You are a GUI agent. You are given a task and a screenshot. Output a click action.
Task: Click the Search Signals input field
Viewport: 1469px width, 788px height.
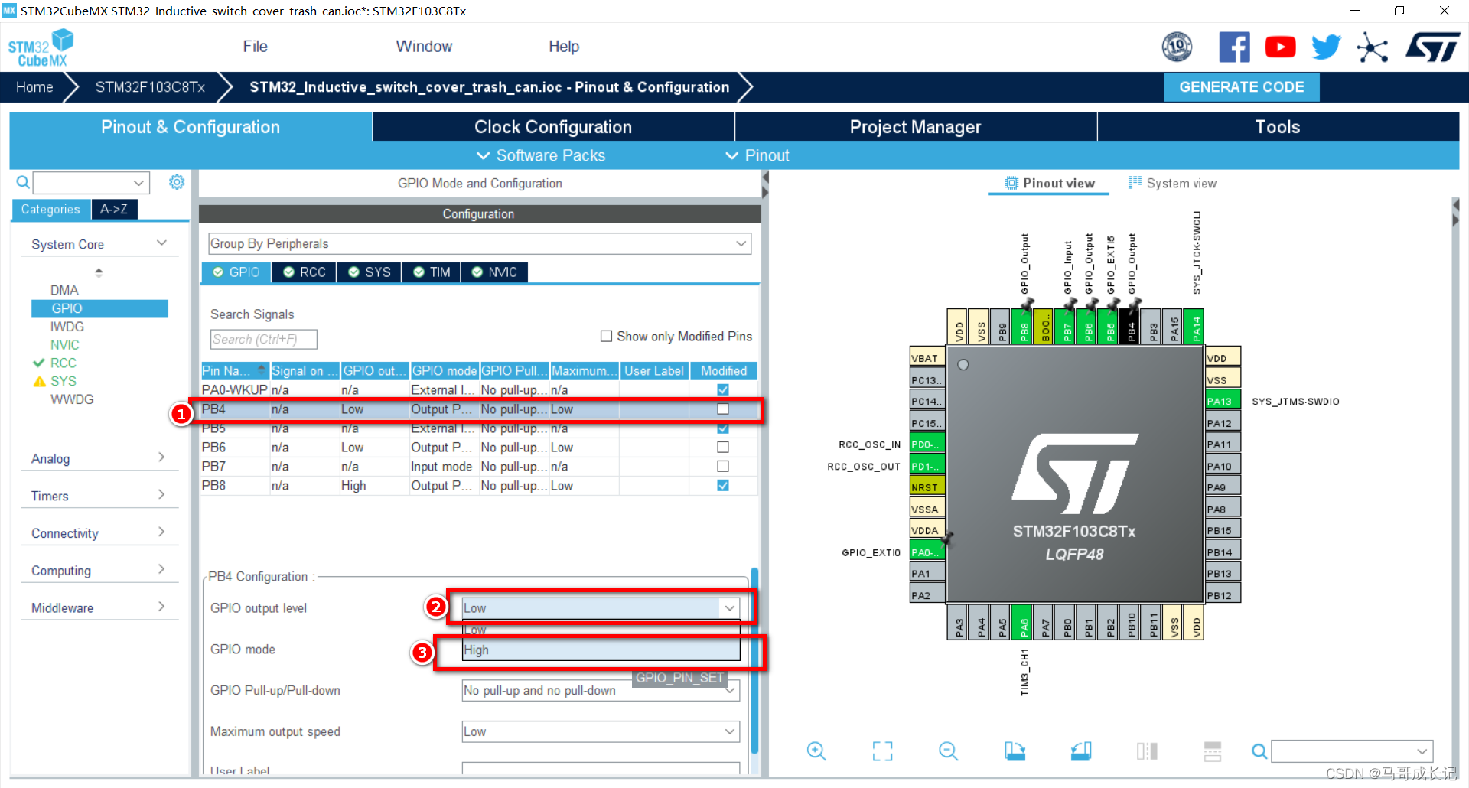263,339
